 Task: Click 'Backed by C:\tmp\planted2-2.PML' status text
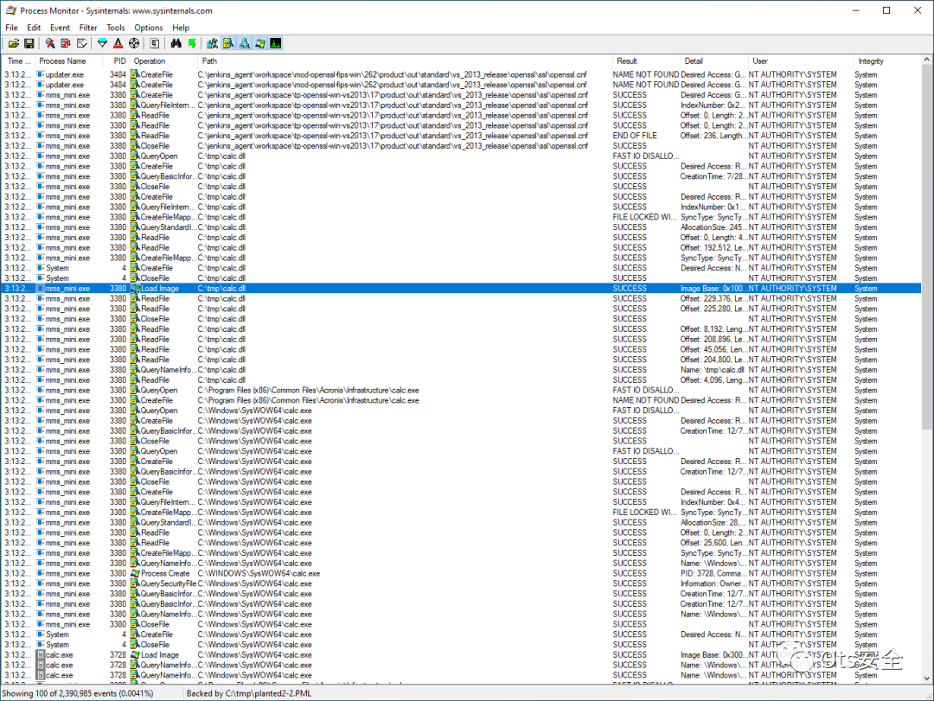[249, 693]
